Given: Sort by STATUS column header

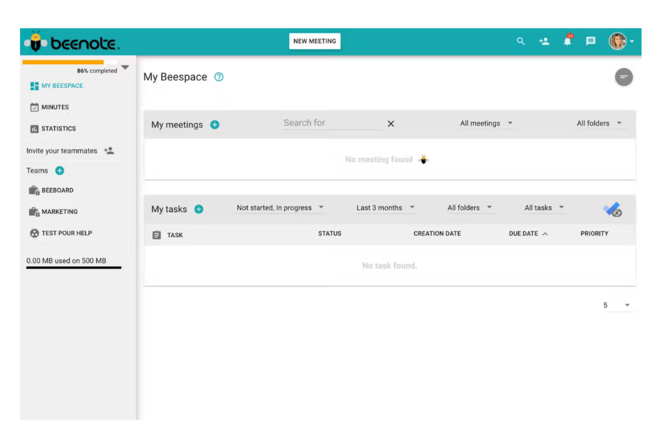Looking at the screenshot, I should point(330,233).
